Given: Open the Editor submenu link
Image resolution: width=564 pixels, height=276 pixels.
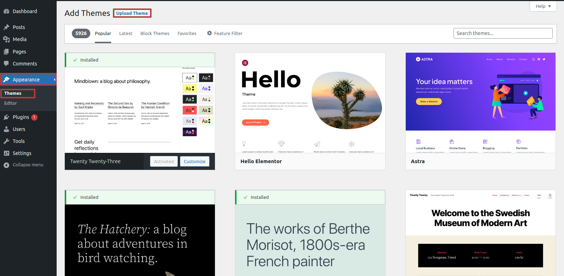Looking at the screenshot, I should pyautogui.click(x=11, y=103).
